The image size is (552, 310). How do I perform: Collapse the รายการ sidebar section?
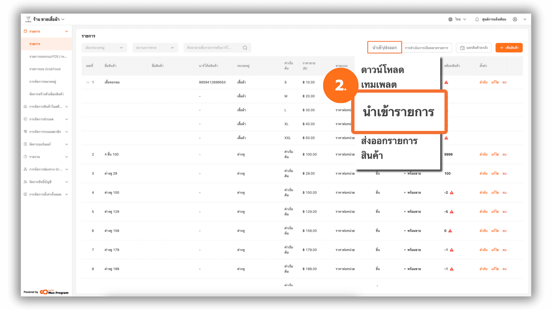tap(66, 32)
